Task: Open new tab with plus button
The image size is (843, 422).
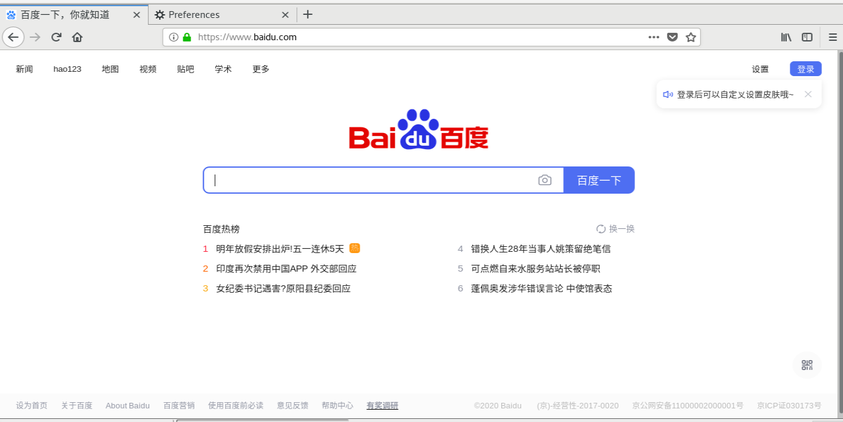Action: (x=308, y=14)
